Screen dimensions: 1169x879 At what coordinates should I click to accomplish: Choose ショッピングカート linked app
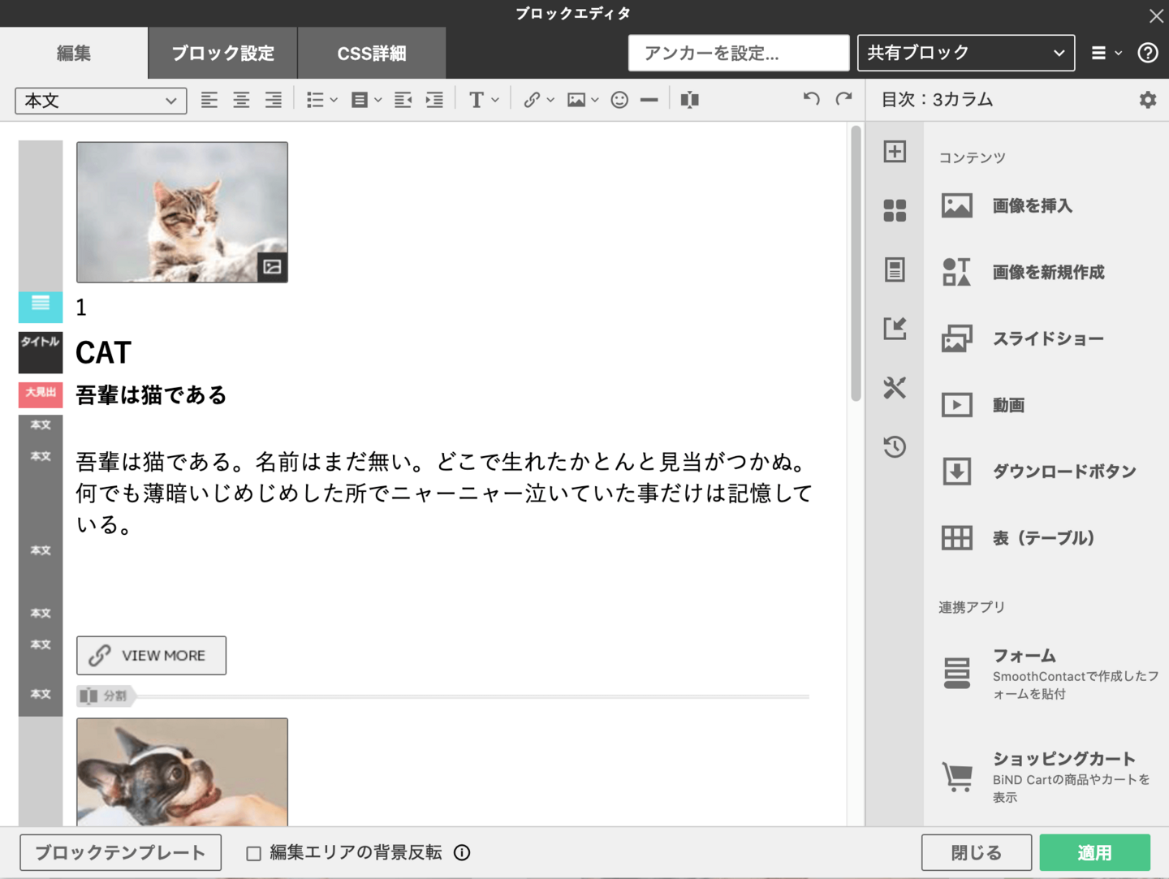(x=1046, y=777)
